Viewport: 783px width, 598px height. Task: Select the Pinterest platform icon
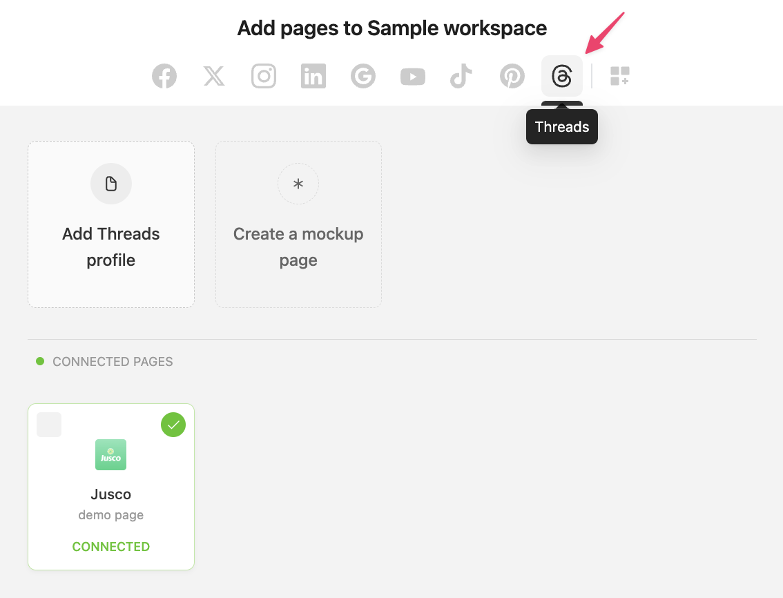click(x=512, y=76)
